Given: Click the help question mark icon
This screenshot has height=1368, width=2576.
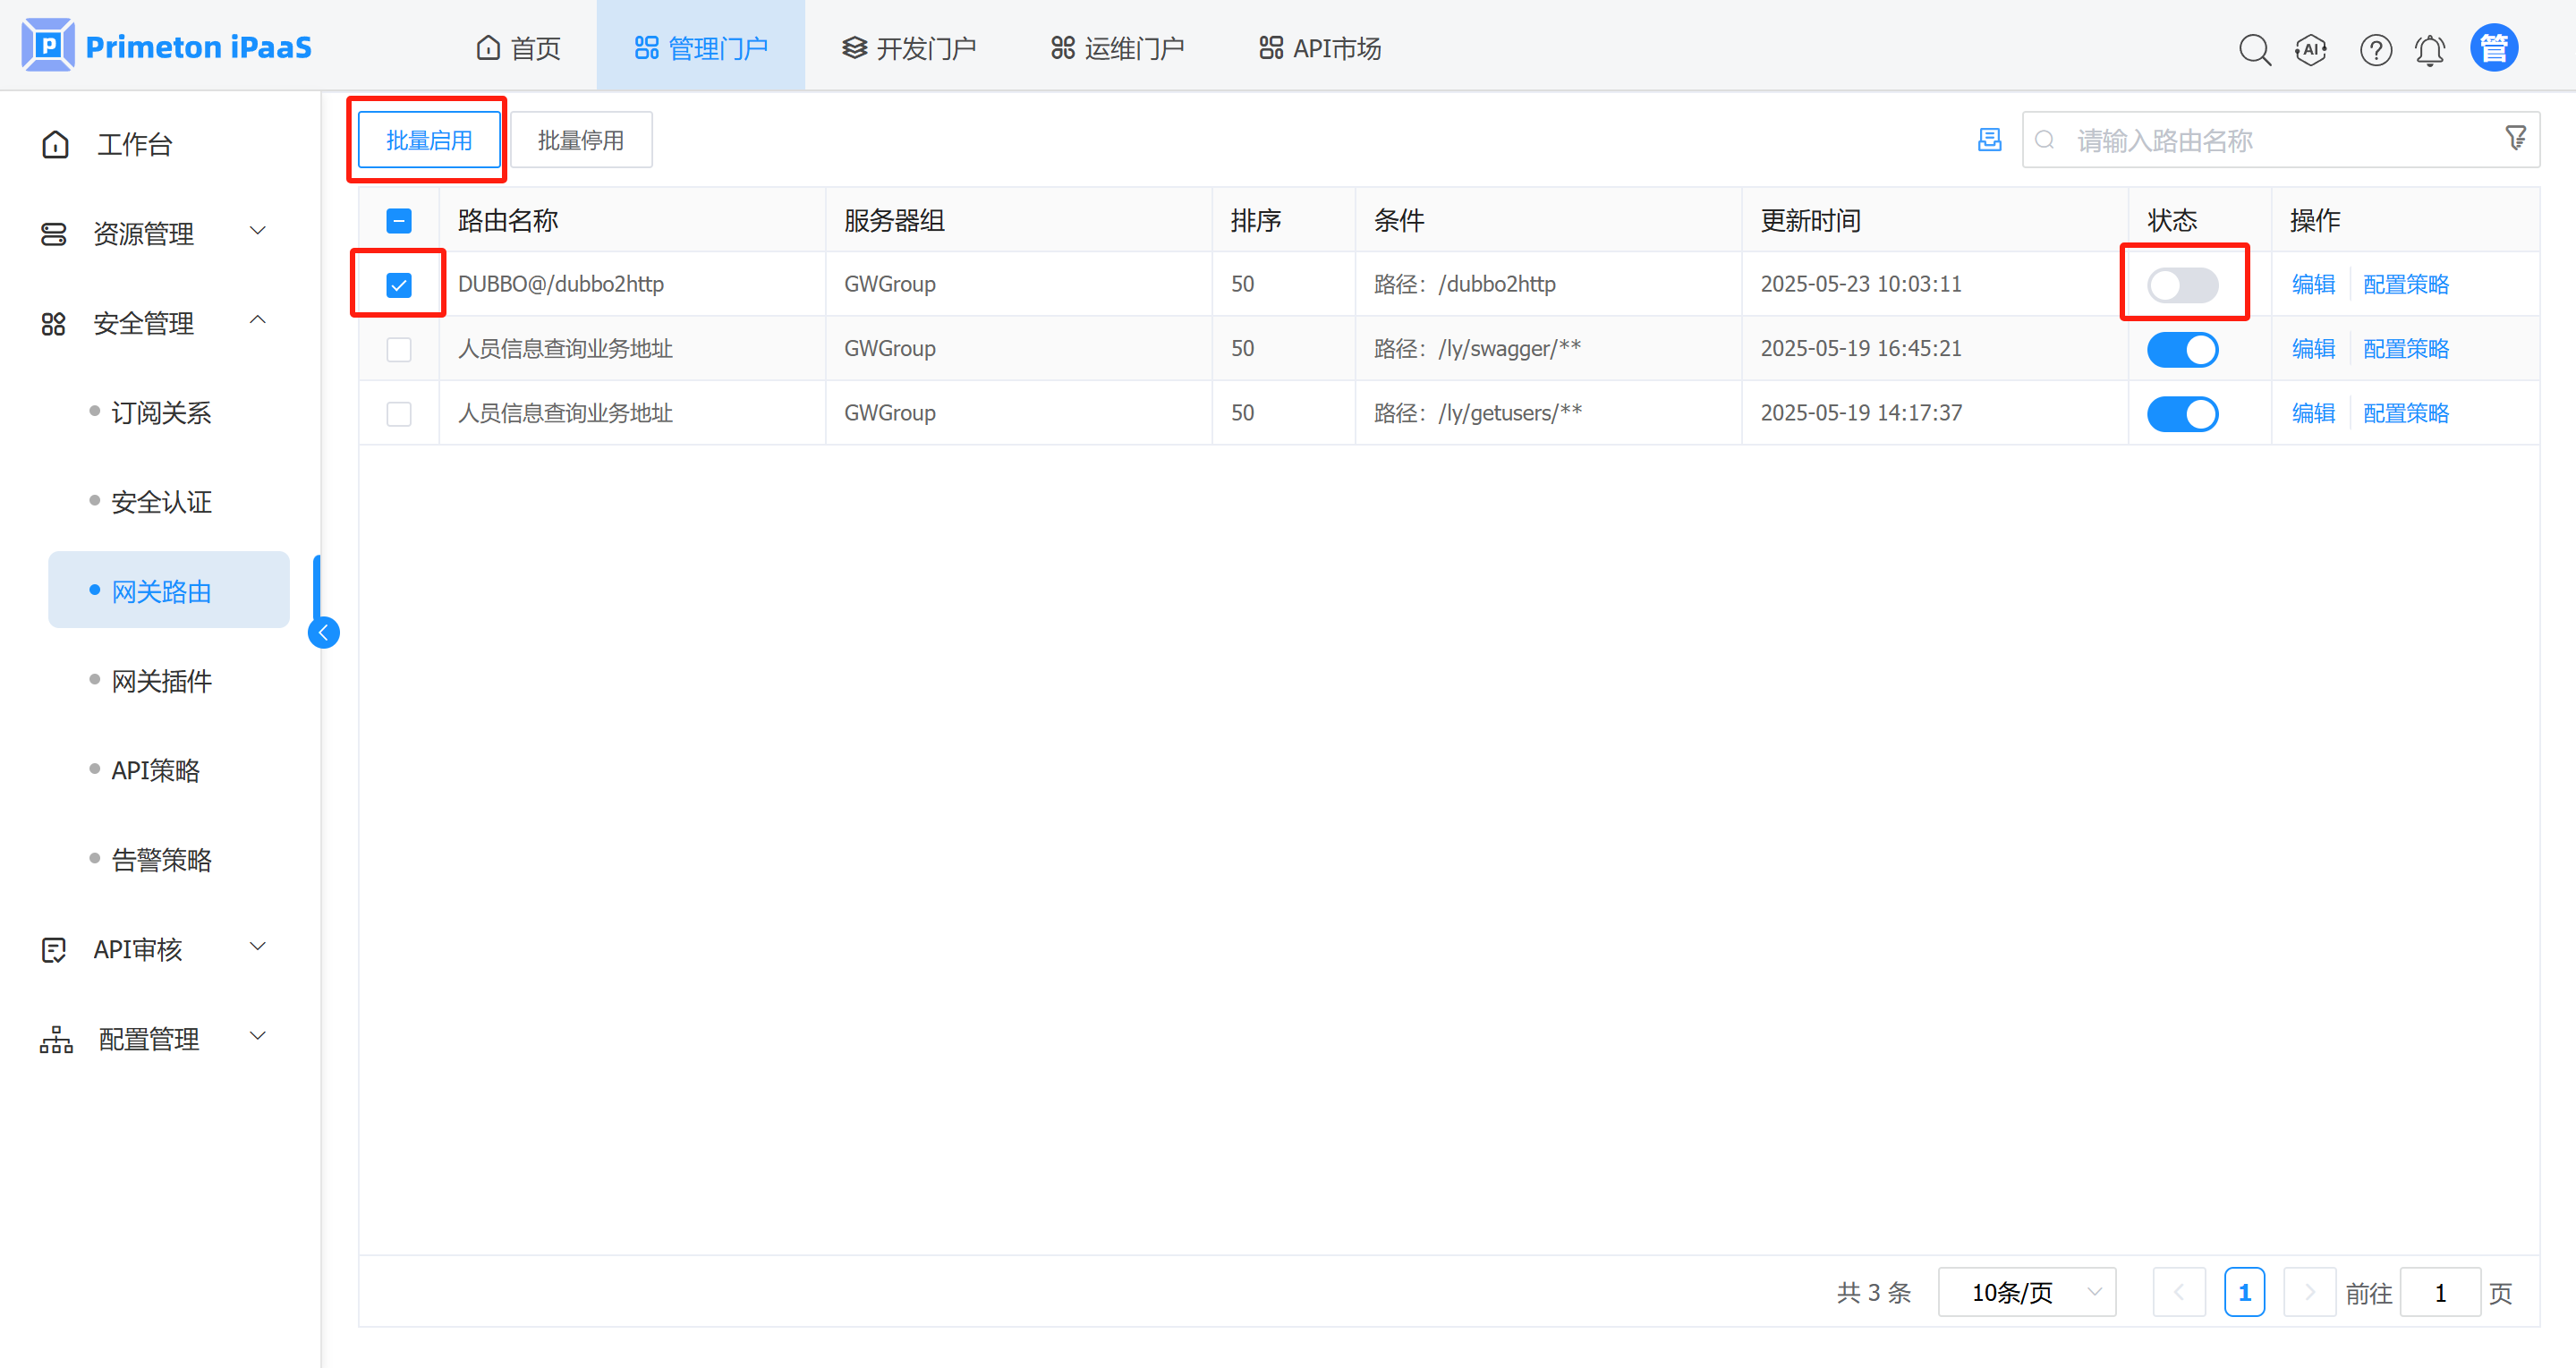Looking at the screenshot, I should (x=2375, y=49).
